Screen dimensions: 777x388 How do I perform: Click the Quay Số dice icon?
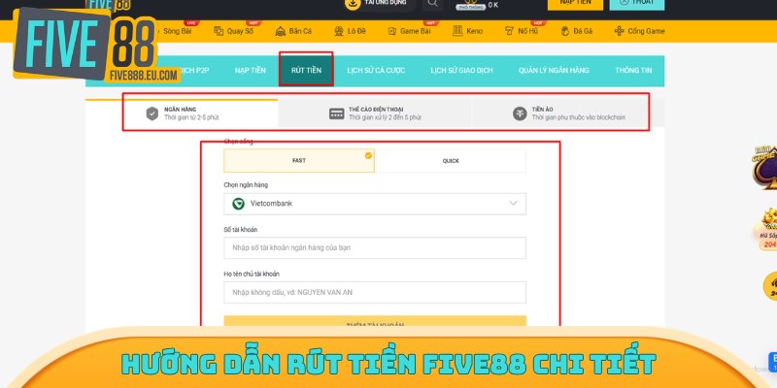(219, 31)
